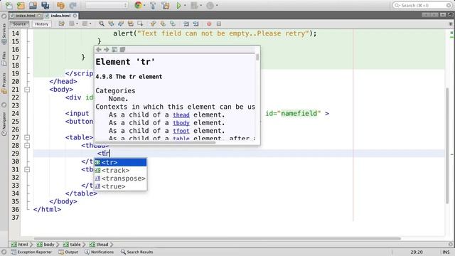Viewport: 455px width, 256px height.
Task: Toggle Highlight Search in editor toolbar
Action: [131, 23]
